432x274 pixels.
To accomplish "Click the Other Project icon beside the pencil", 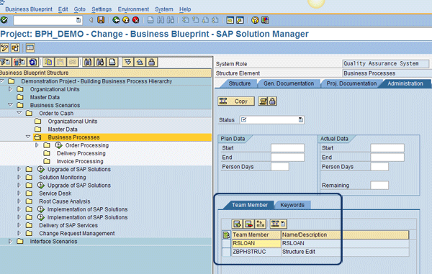I will coord(15,48).
